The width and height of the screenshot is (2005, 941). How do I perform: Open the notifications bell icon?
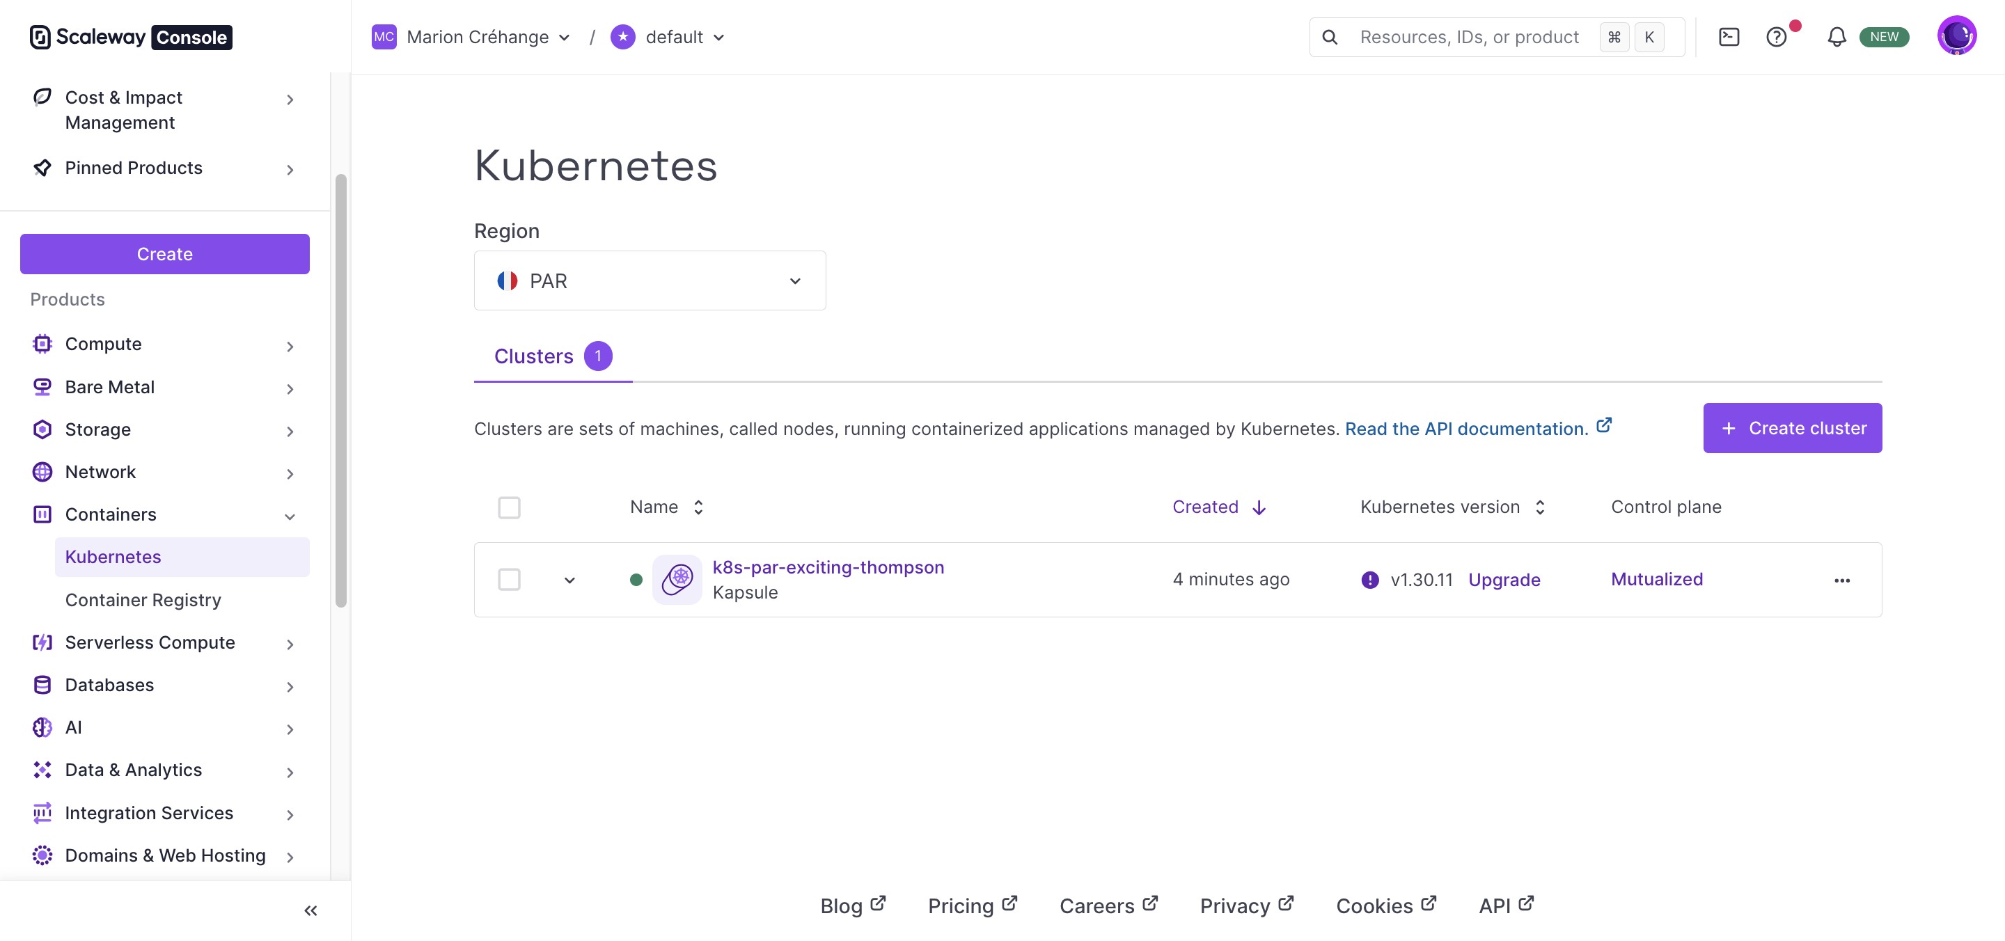(1837, 37)
